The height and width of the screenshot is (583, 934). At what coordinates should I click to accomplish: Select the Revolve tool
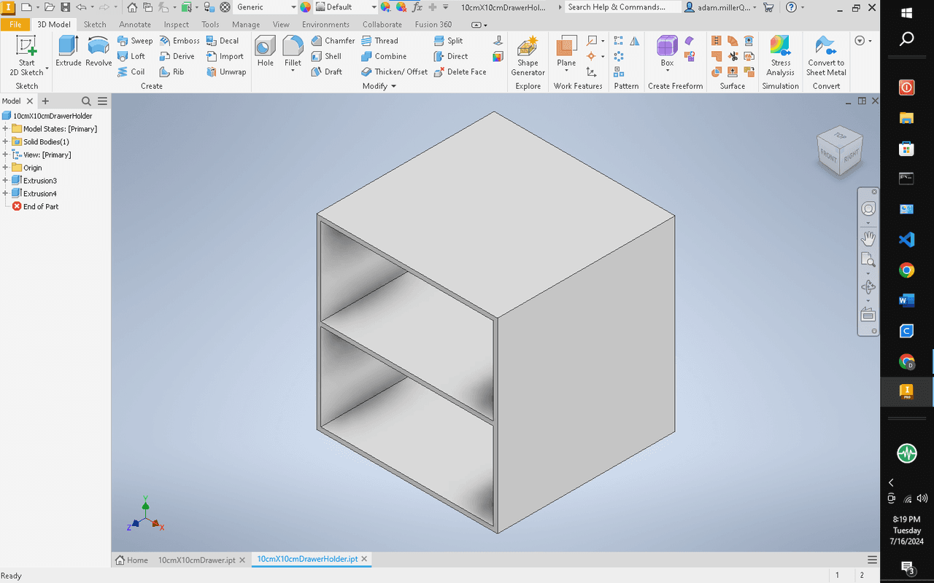(99, 52)
